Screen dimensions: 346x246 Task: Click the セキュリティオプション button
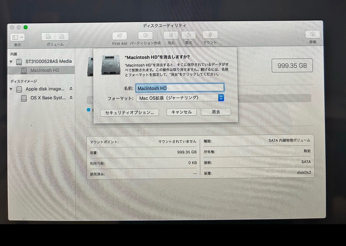[x=130, y=112]
